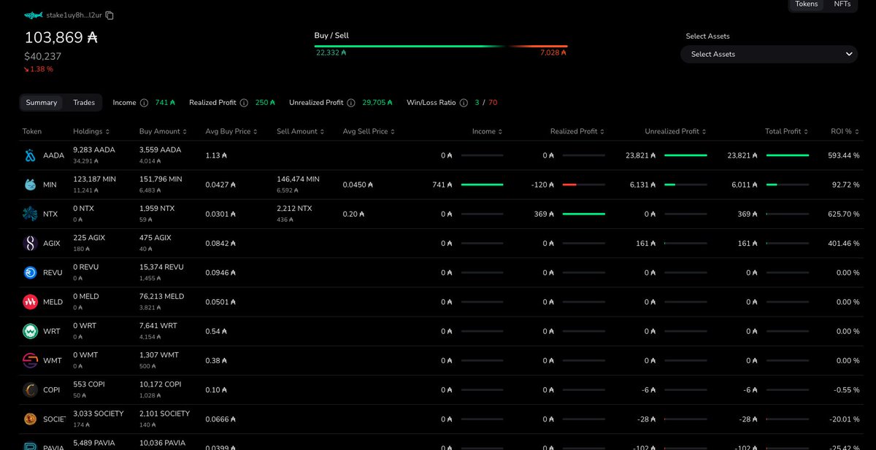This screenshot has height=450, width=876.
Task: Click the $40,237 USD value
Action: 42,56
